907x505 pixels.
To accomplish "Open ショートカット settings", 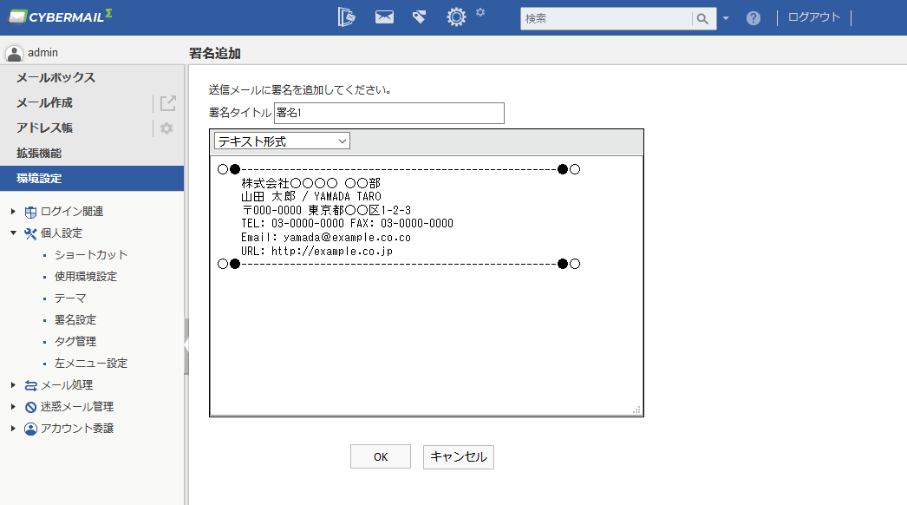I will pos(91,255).
